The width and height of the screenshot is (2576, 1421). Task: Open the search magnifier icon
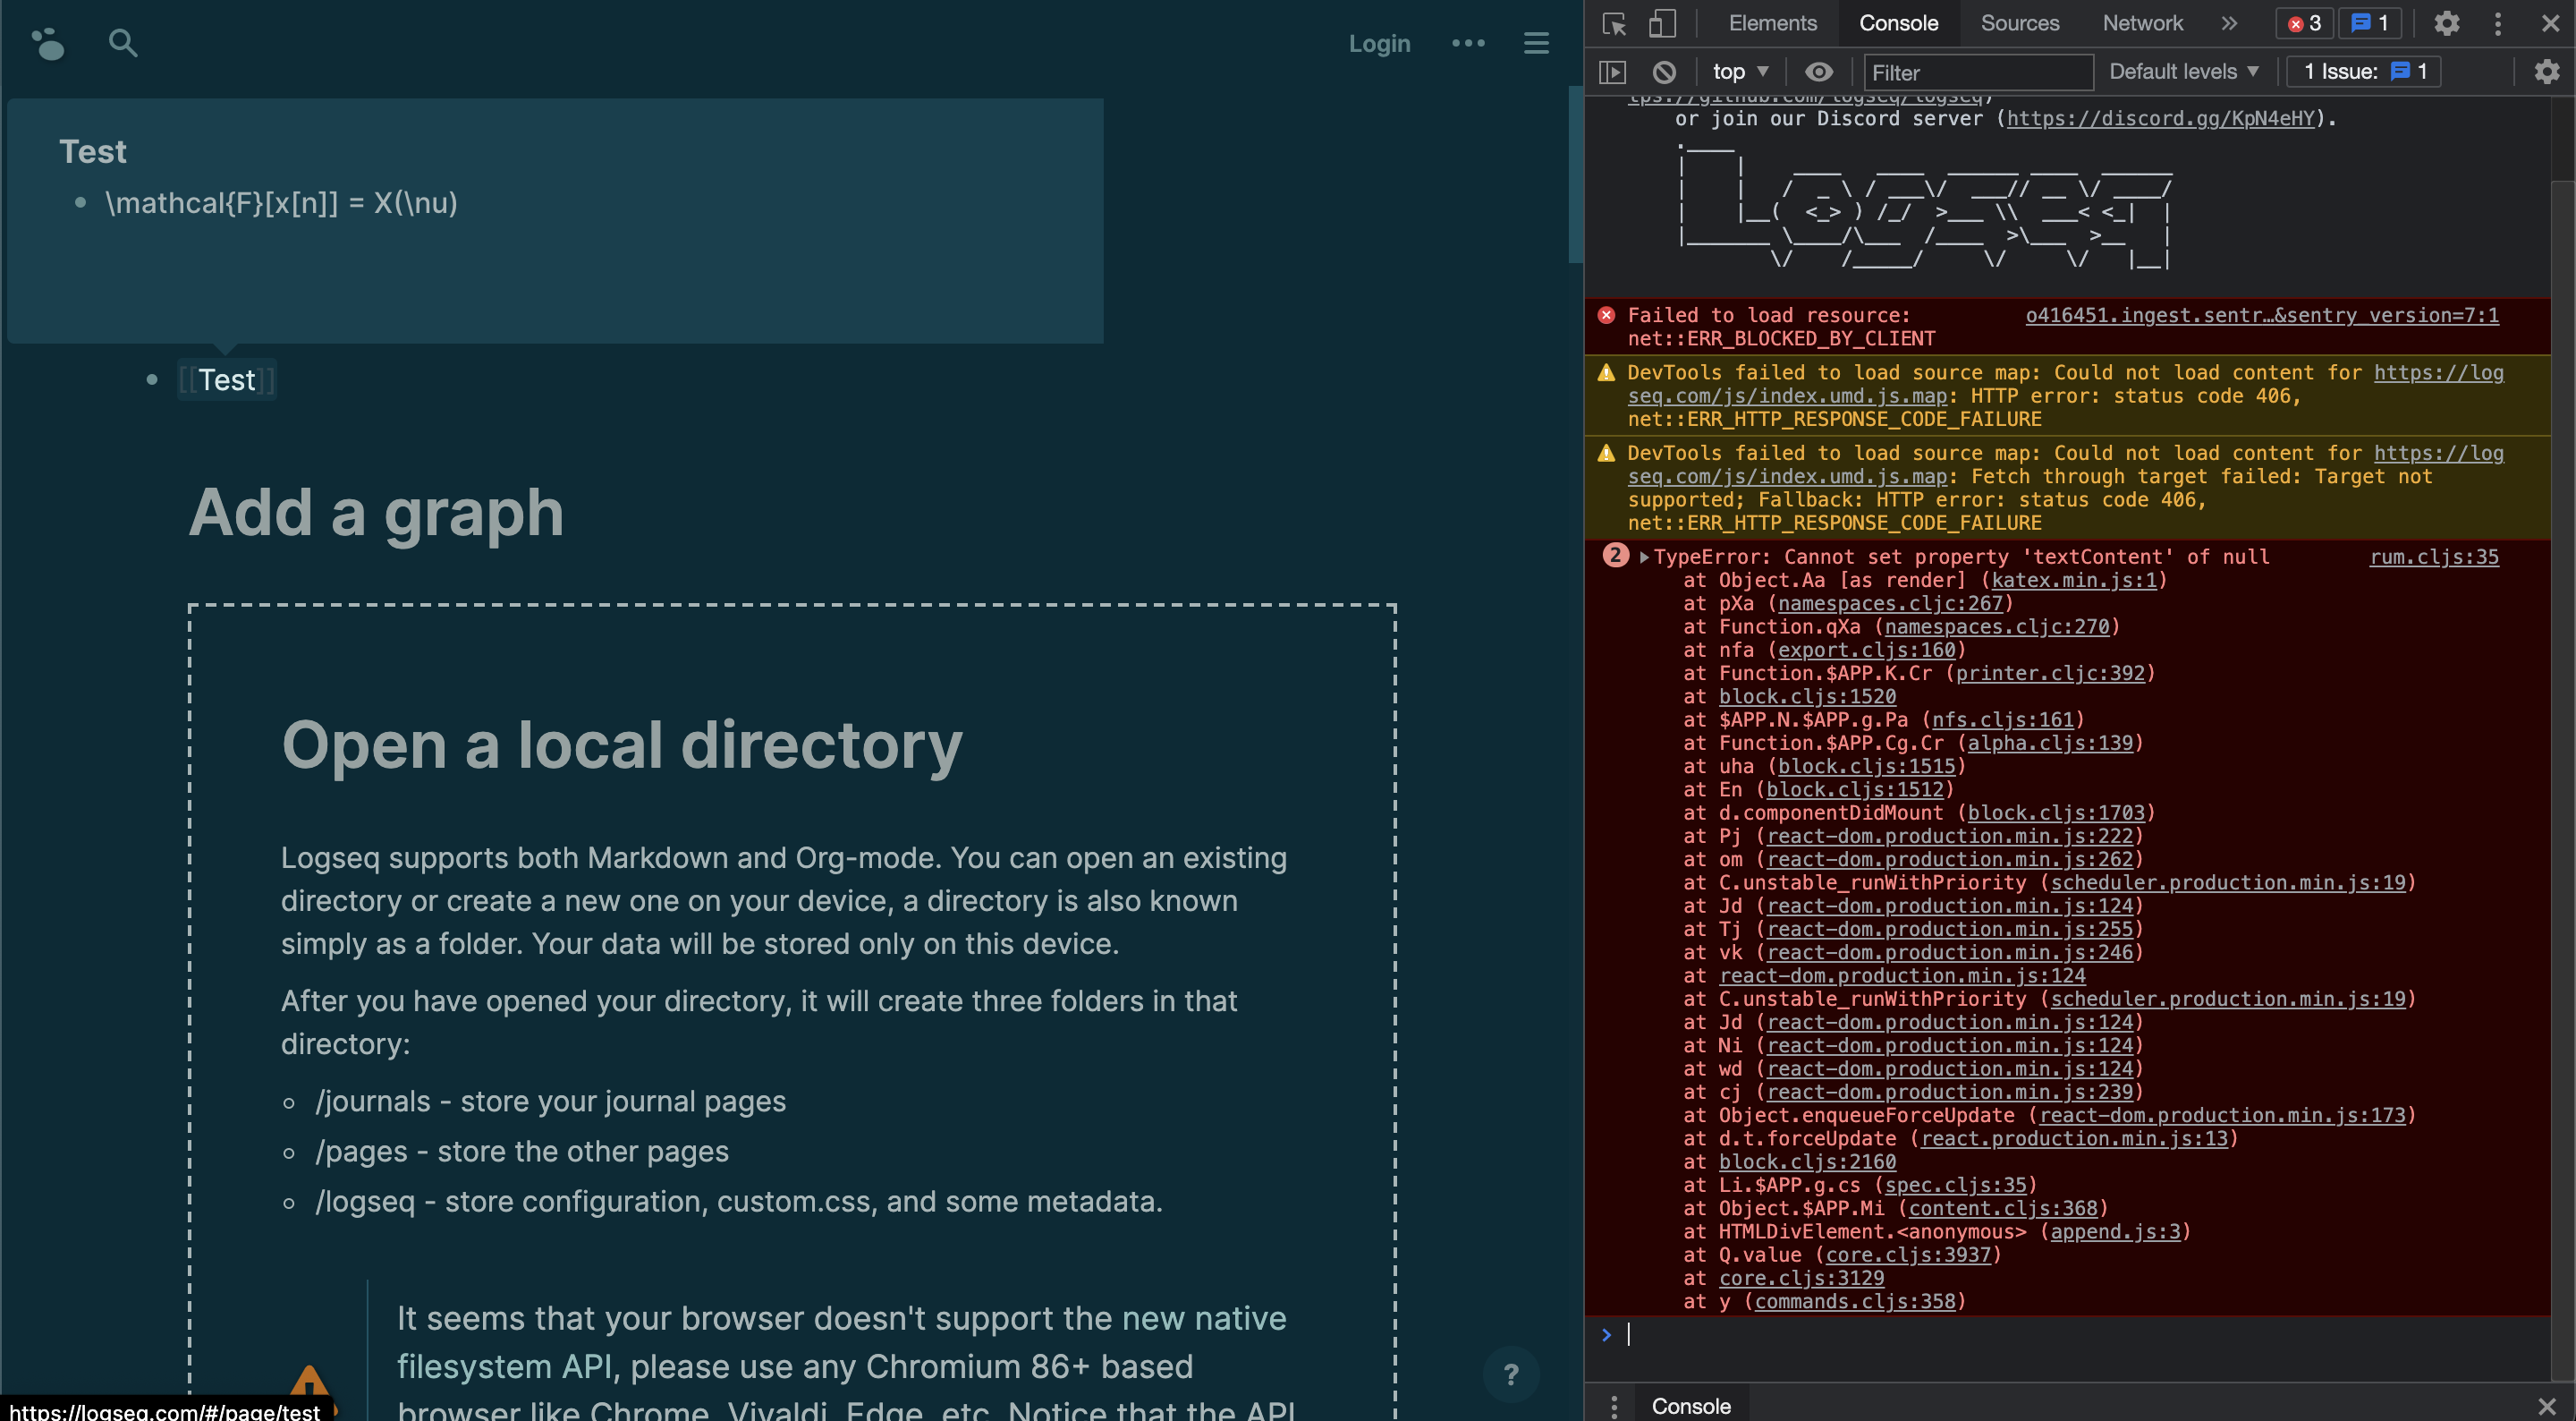[x=122, y=43]
